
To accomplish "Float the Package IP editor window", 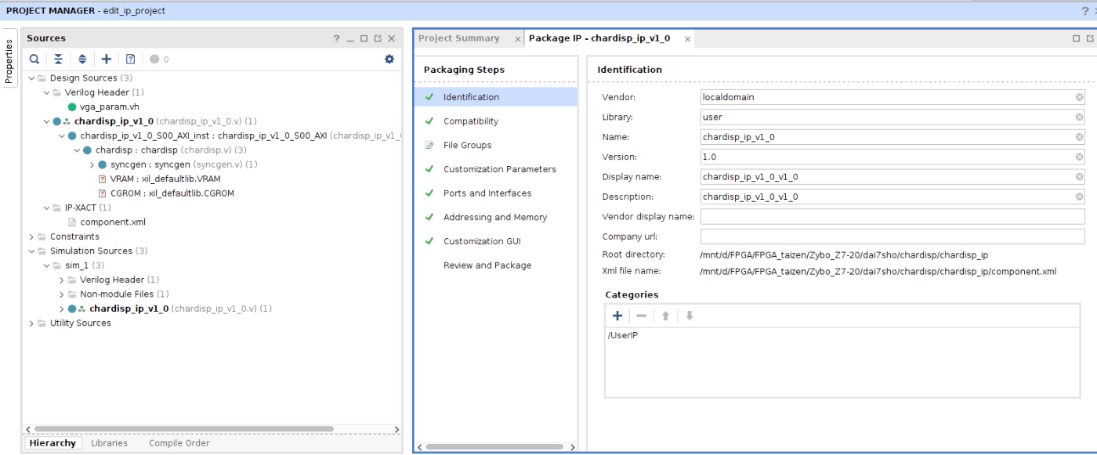I will click(x=1090, y=38).
